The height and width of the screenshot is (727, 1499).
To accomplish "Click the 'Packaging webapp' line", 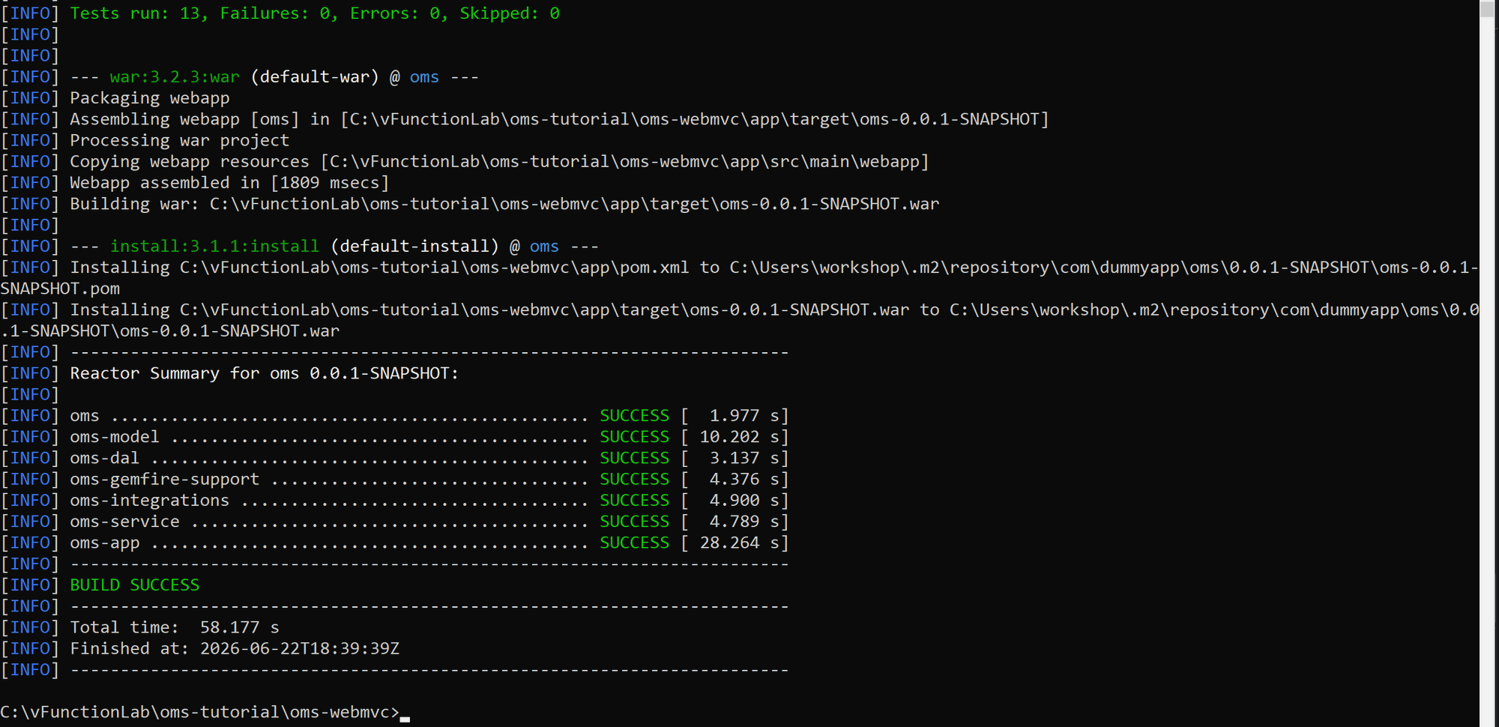I will 150,98.
